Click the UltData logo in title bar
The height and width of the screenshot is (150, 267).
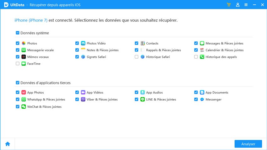coord(6,5)
